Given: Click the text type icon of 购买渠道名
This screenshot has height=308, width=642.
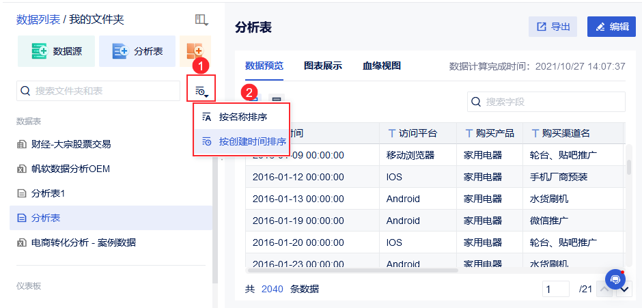Looking at the screenshot, I should point(535,133).
